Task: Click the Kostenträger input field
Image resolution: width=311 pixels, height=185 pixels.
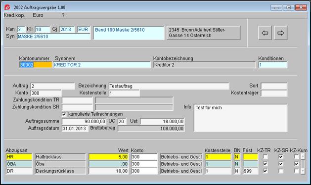Action: (x=274, y=93)
